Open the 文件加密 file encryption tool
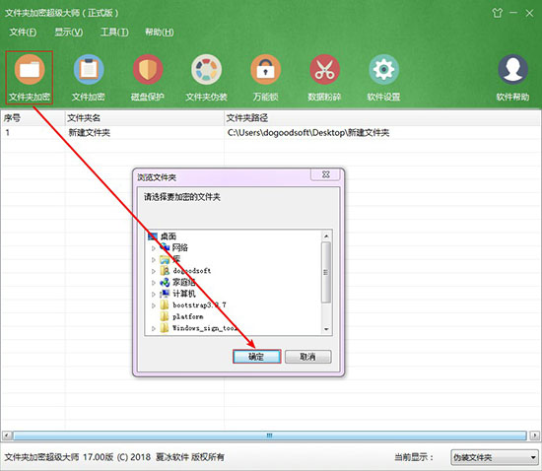 [x=89, y=78]
